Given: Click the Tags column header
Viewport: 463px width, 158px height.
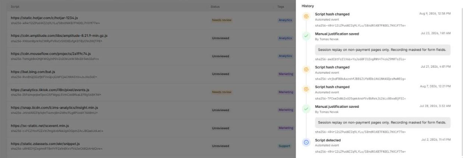Looking at the screenshot, I should pyautogui.click(x=281, y=7).
